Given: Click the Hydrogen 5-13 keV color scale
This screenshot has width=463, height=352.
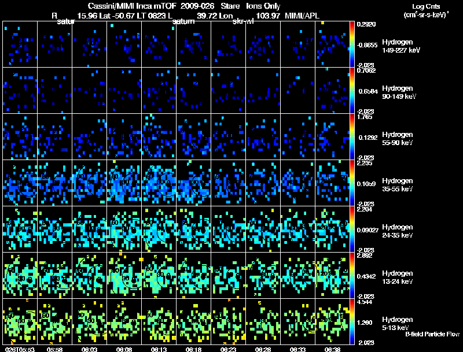Looking at the screenshot, I should click(352, 321).
